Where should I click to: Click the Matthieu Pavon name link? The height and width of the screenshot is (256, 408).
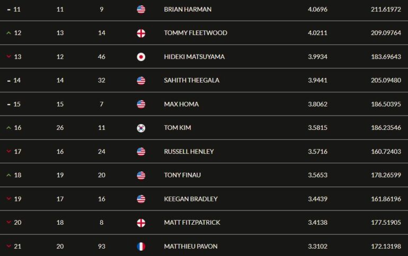(x=191, y=246)
